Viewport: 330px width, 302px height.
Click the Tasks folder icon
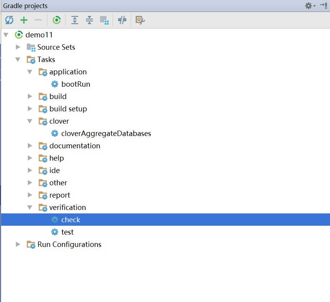[31, 60]
